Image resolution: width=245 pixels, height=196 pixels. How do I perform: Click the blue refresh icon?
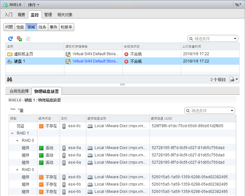(10, 39)
